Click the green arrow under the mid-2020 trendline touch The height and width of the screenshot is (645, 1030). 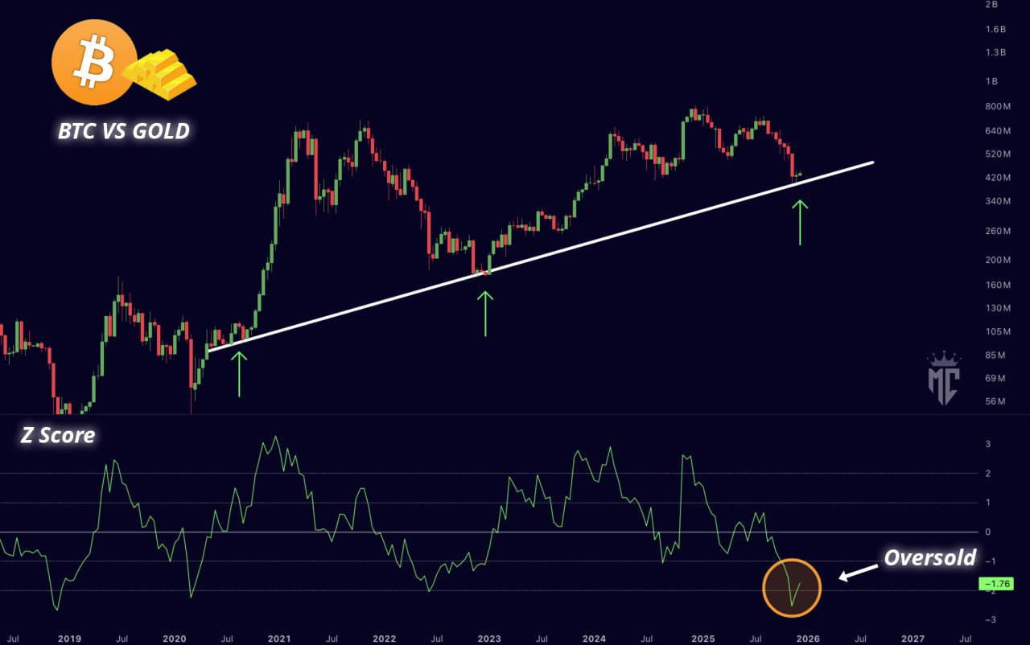coord(239,374)
